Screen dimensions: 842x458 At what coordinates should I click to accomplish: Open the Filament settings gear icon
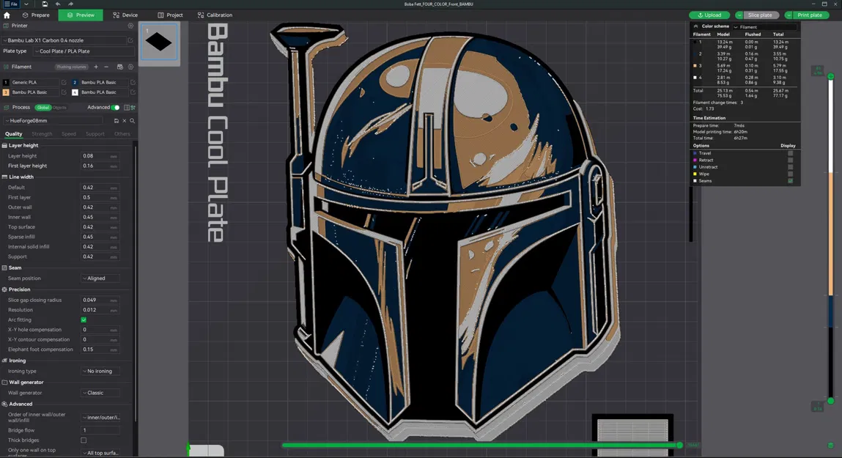[131, 67]
